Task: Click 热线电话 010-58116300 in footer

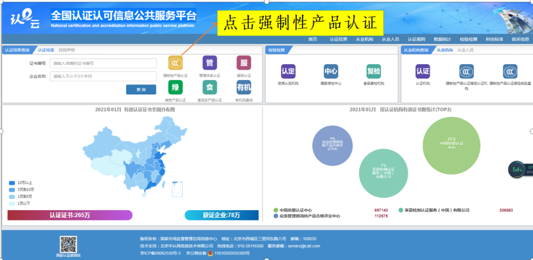Action: coord(240,246)
